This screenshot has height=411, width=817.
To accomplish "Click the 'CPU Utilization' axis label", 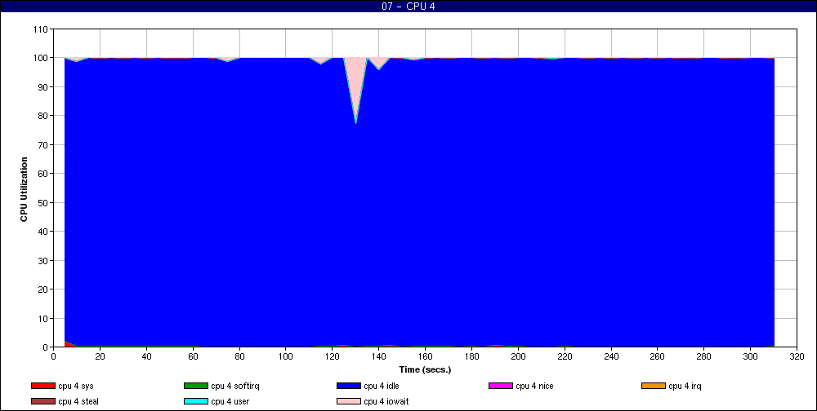I will [x=24, y=189].
